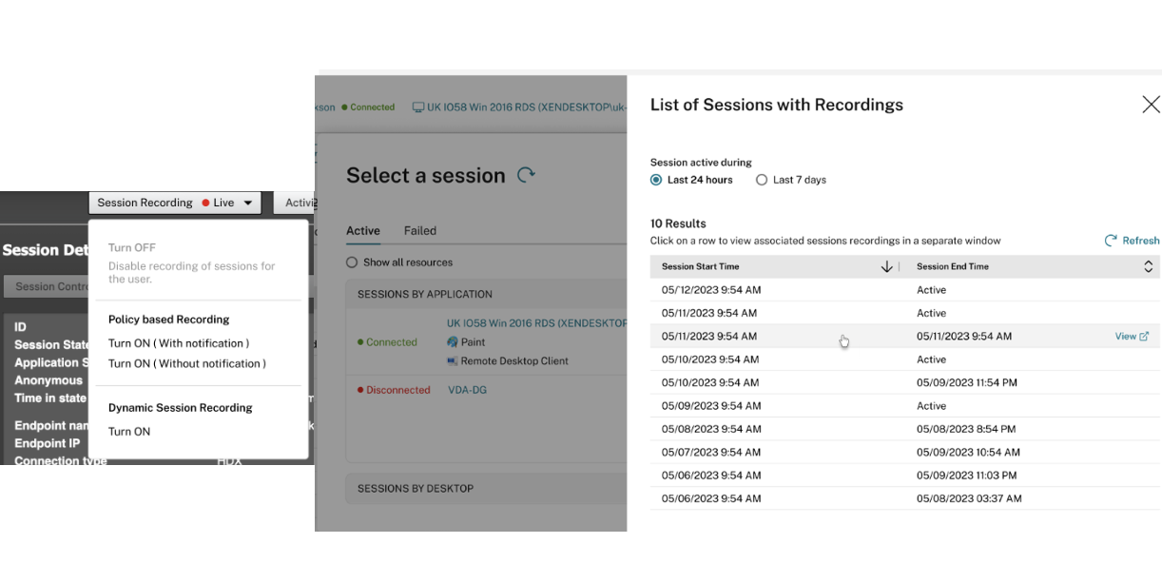The width and height of the screenshot is (1162, 563).
Task: Close the List of Sessions with Recordings panel
Action: [1150, 105]
